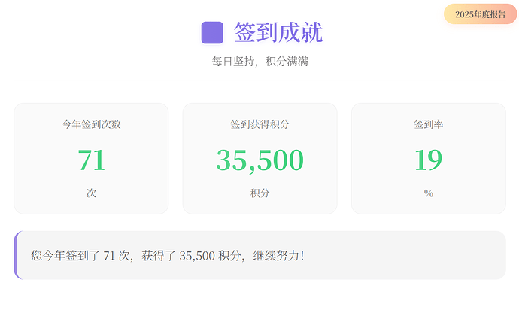Select the subtitle 每日坚持，积分满满
519x330 pixels.
click(259, 61)
